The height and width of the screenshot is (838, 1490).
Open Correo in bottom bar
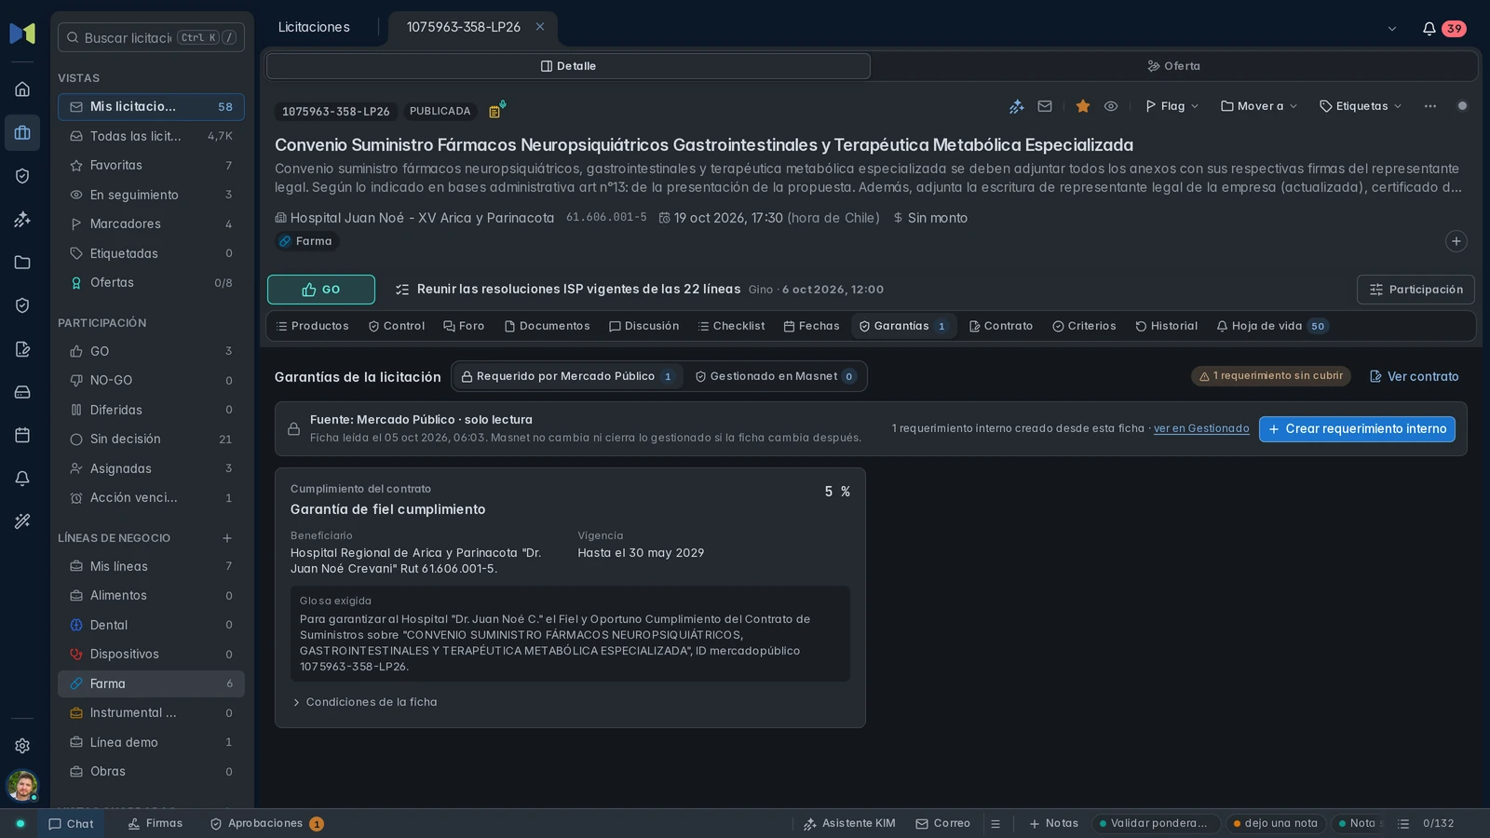tap(943, 824)
